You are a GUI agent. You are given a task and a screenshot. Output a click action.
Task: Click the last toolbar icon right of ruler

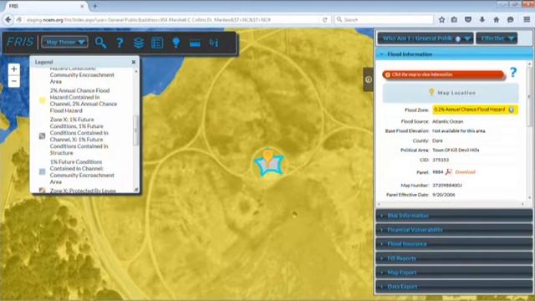click(x=214, y=43)
